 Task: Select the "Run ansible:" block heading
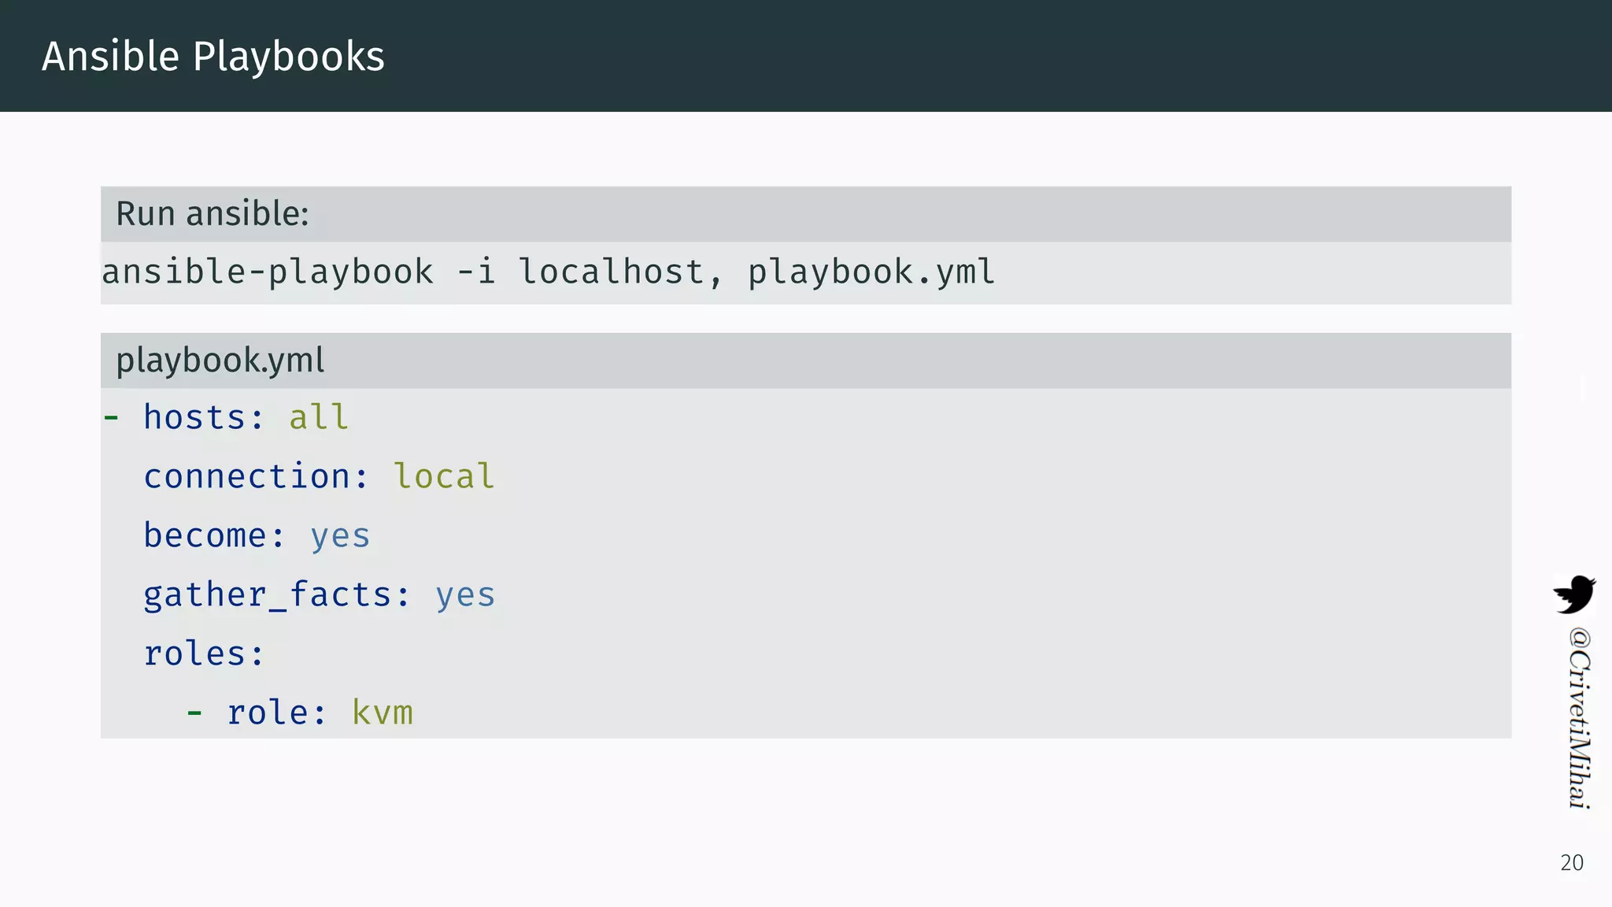click(x=213, y=213)
